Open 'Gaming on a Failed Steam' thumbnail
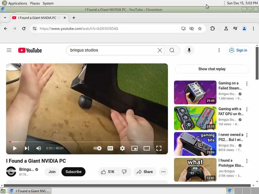 [195, 92]
